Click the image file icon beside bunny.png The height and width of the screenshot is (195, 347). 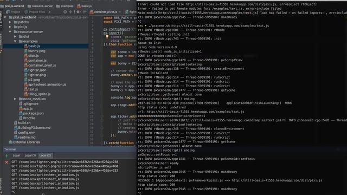25,51
